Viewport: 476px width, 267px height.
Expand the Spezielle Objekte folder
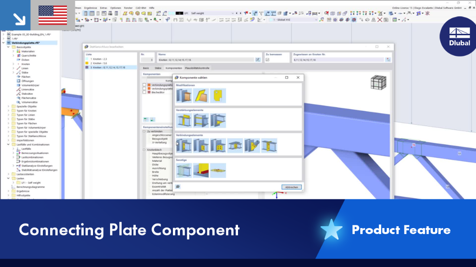[8, 107]
